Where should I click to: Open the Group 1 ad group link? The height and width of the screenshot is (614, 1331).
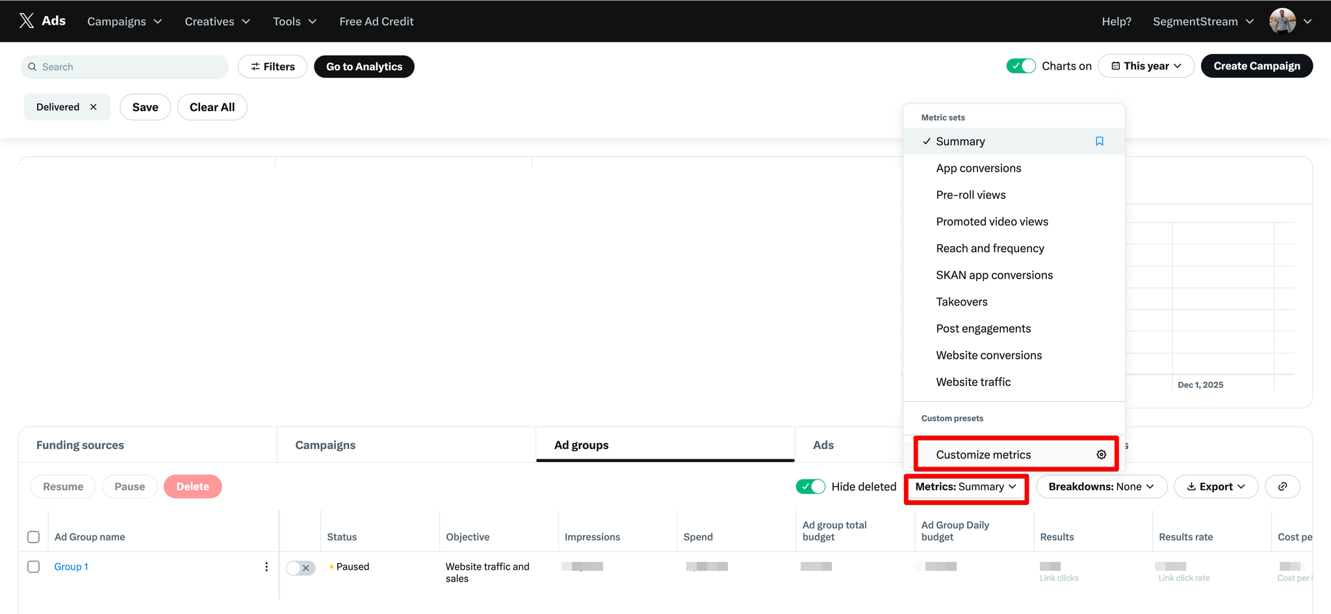71,567
